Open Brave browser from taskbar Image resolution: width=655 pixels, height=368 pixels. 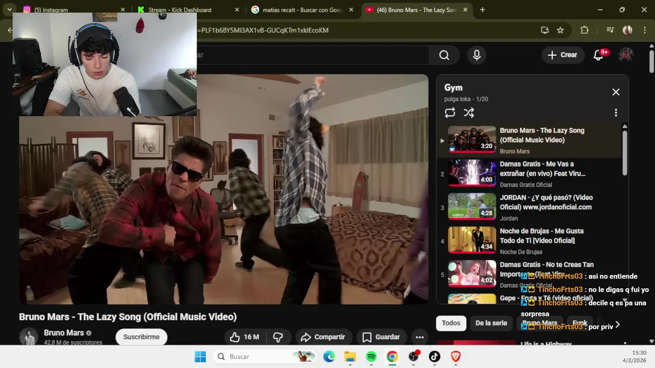[455, 357]
